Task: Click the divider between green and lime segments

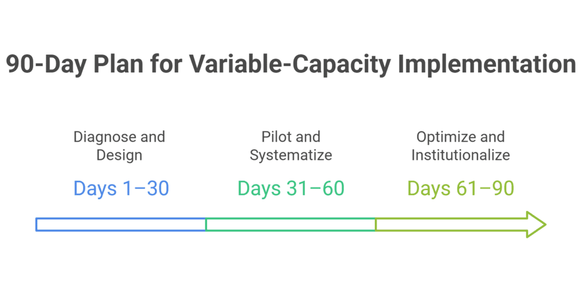Action: [375, 224]
